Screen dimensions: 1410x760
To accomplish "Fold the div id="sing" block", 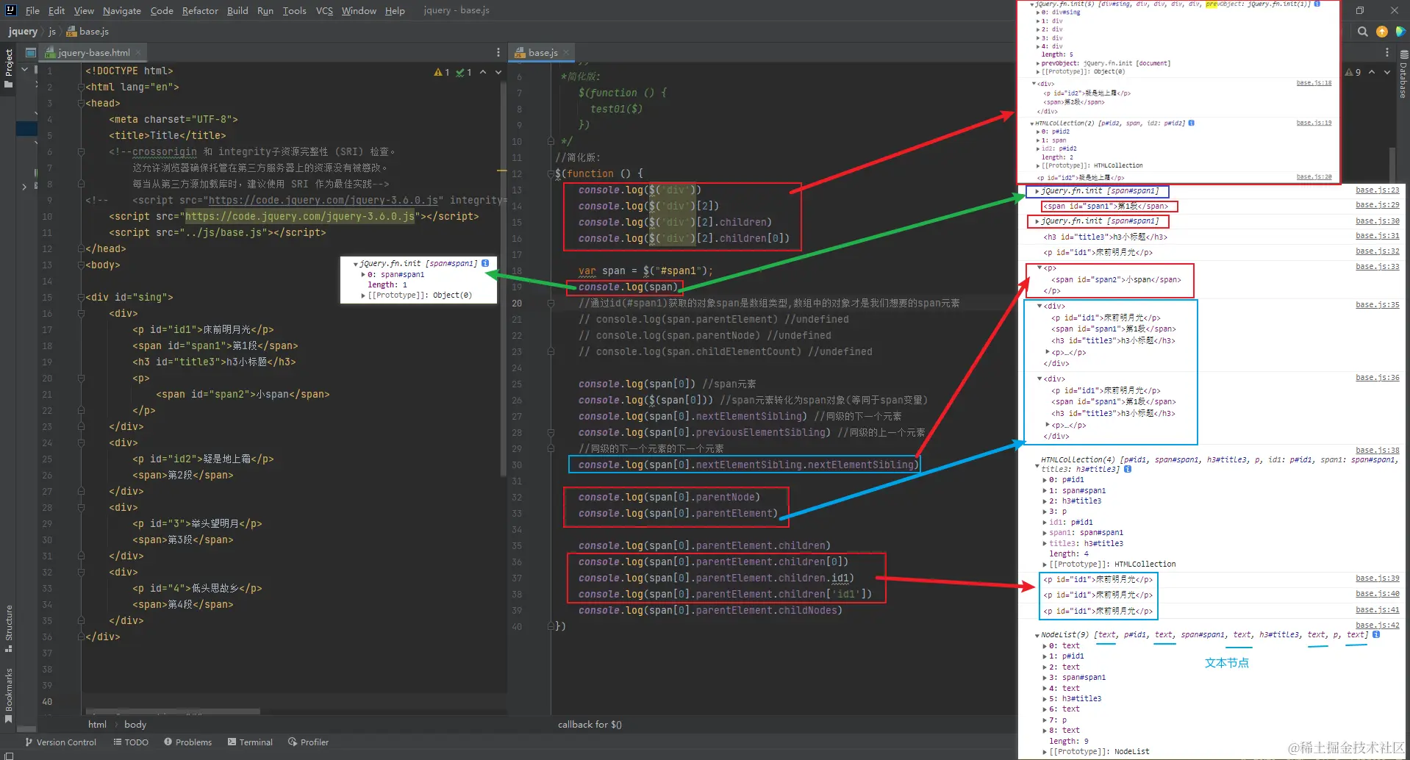I will pos(81,298).
